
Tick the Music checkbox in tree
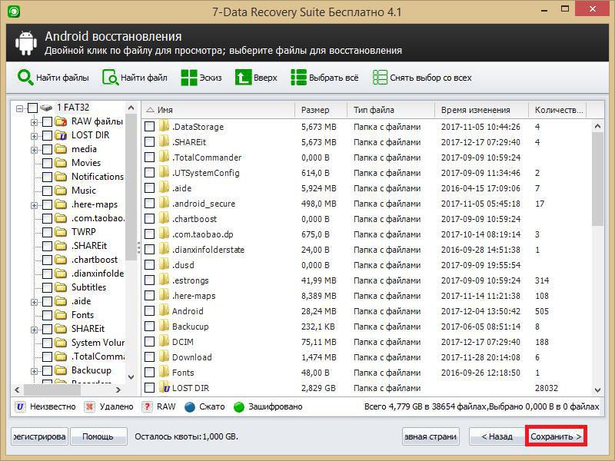47,191
